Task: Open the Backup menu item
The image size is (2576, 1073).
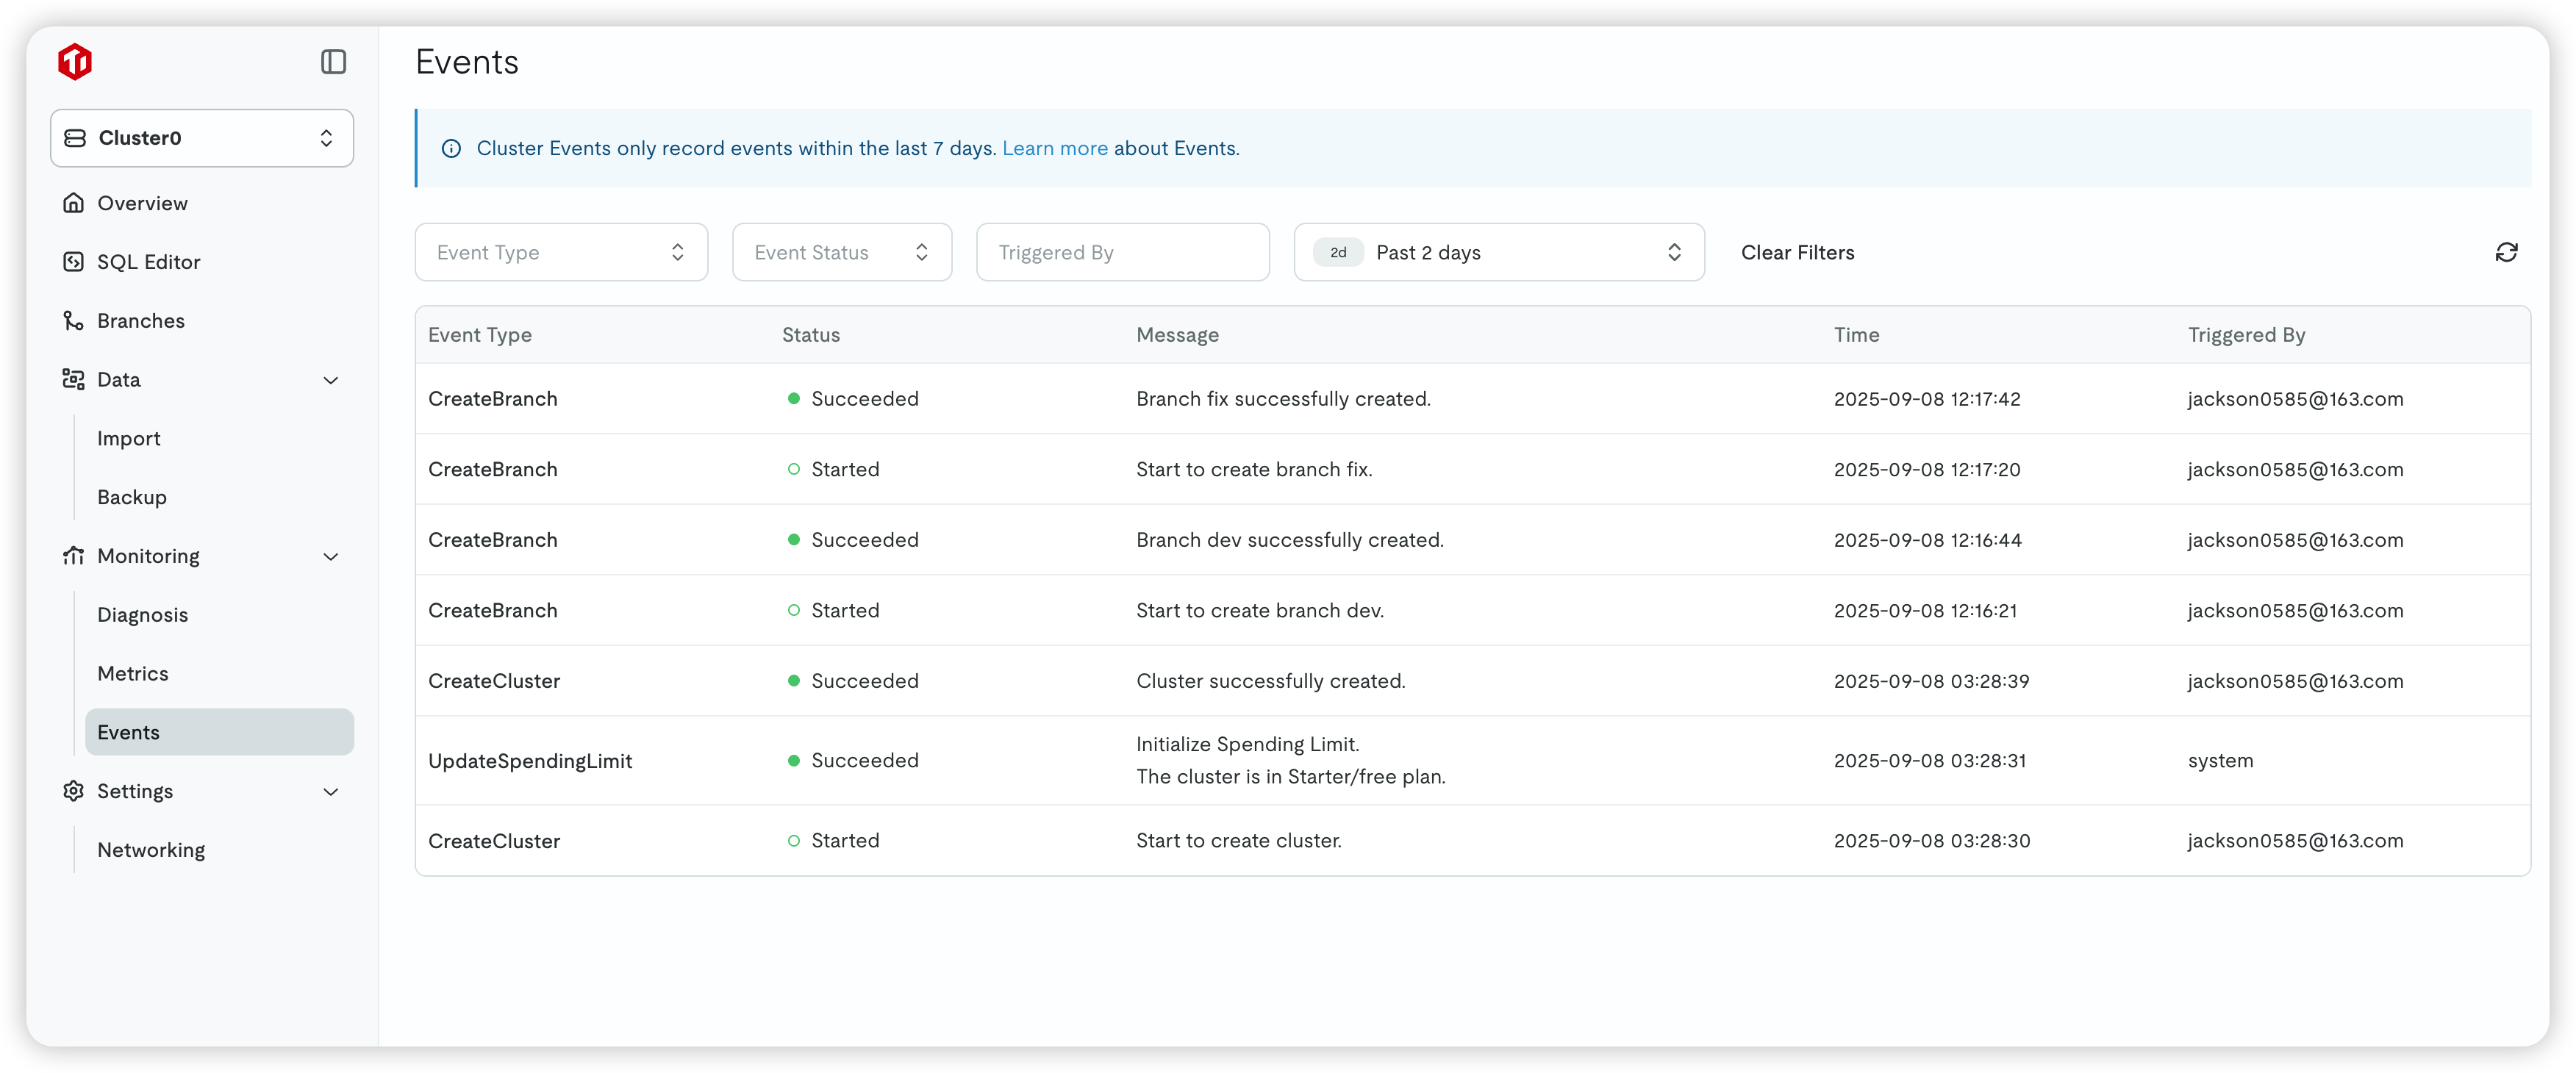Action: click(x=132, y=497)
